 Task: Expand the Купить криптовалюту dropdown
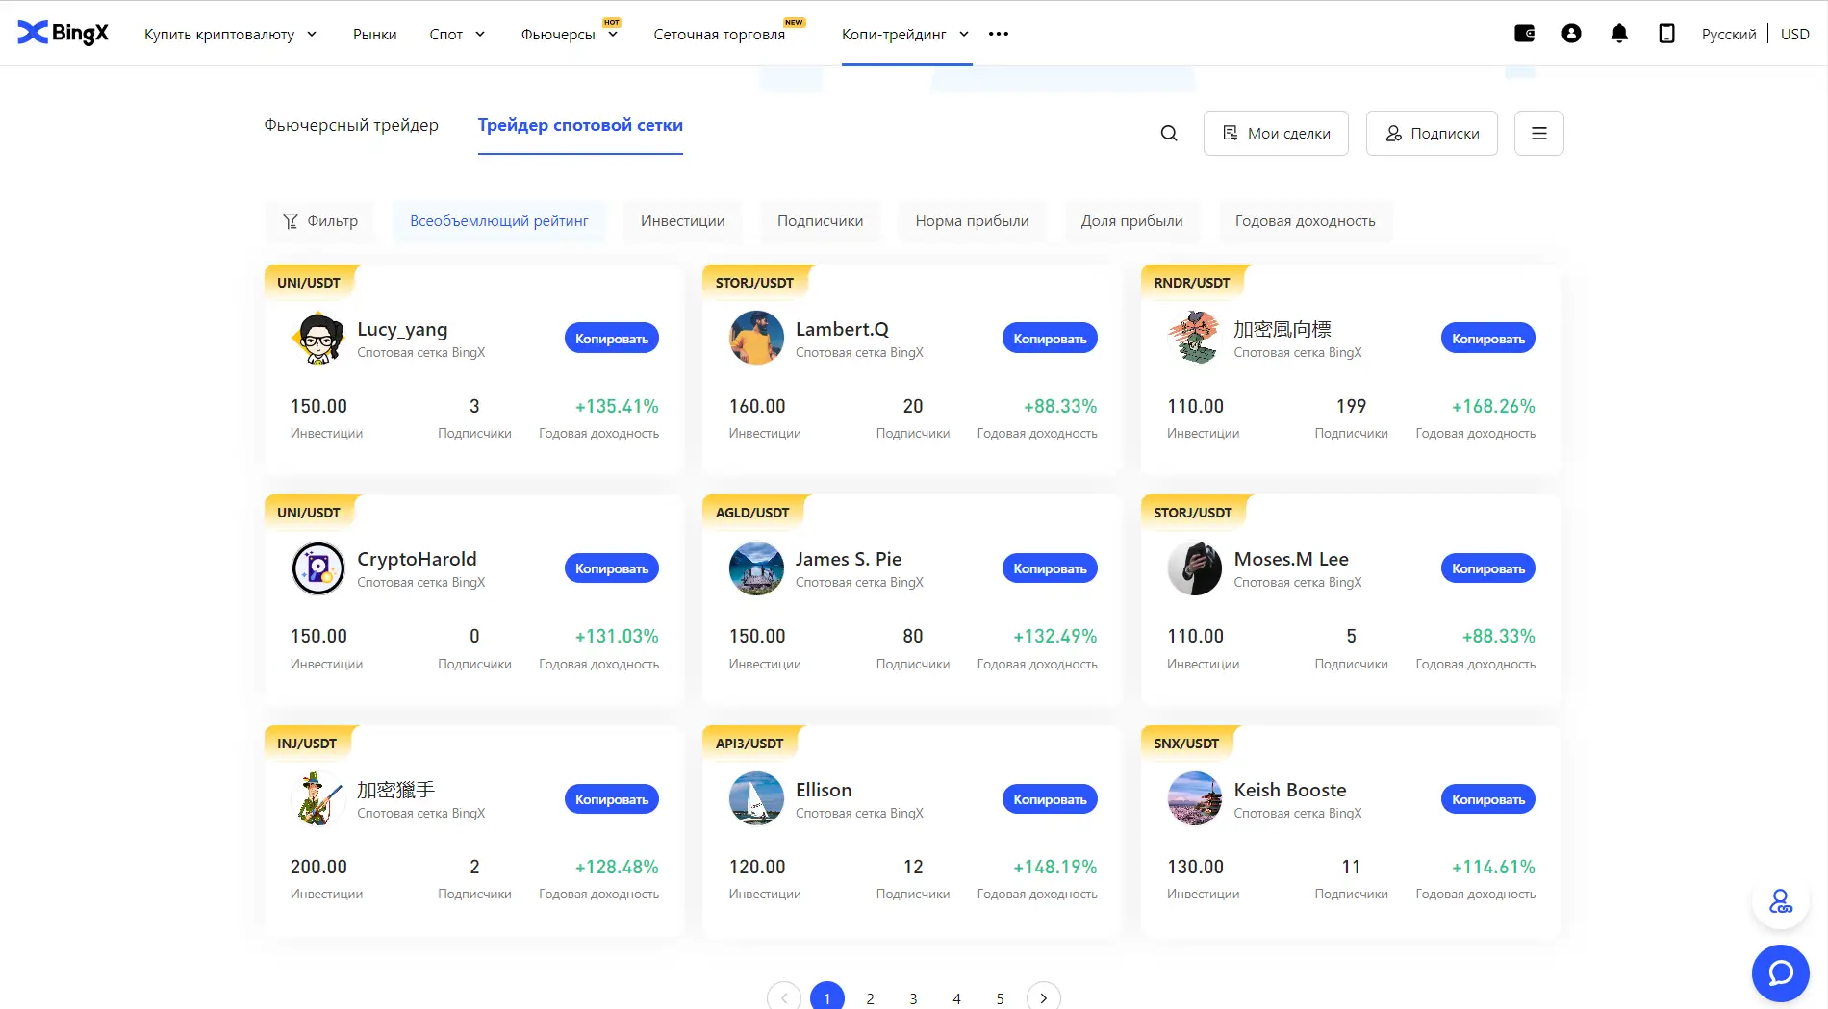pos(230,35)
